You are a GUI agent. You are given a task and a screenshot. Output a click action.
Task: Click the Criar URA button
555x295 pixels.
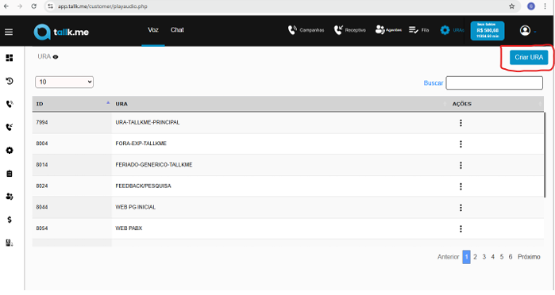pos(529,57)
